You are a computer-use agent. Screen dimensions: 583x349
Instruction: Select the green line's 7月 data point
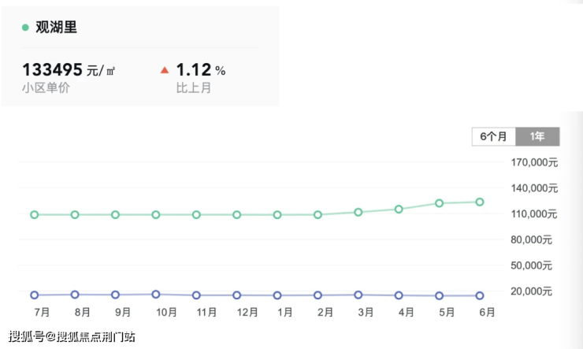(x=35, y=214)
